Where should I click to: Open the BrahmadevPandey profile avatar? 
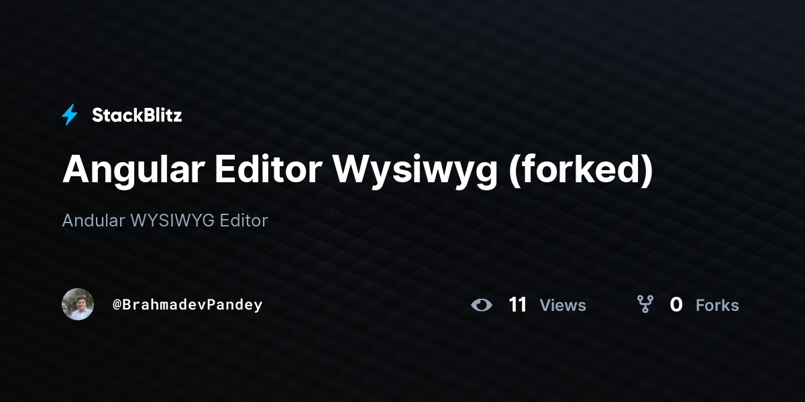tap(78, 304)
